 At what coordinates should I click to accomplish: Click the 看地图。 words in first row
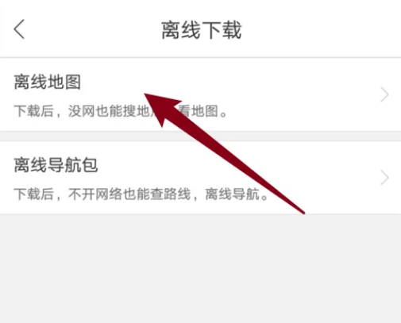pos(202,111)
